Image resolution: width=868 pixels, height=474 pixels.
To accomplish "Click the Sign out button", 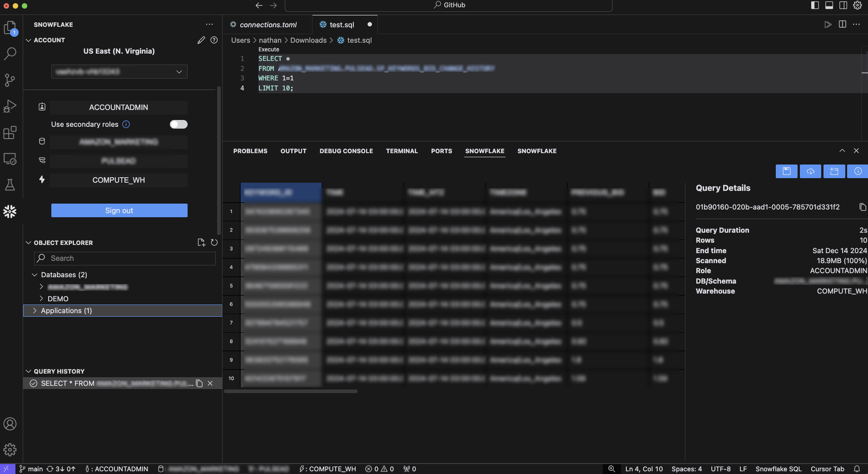I will click(119, 210).
